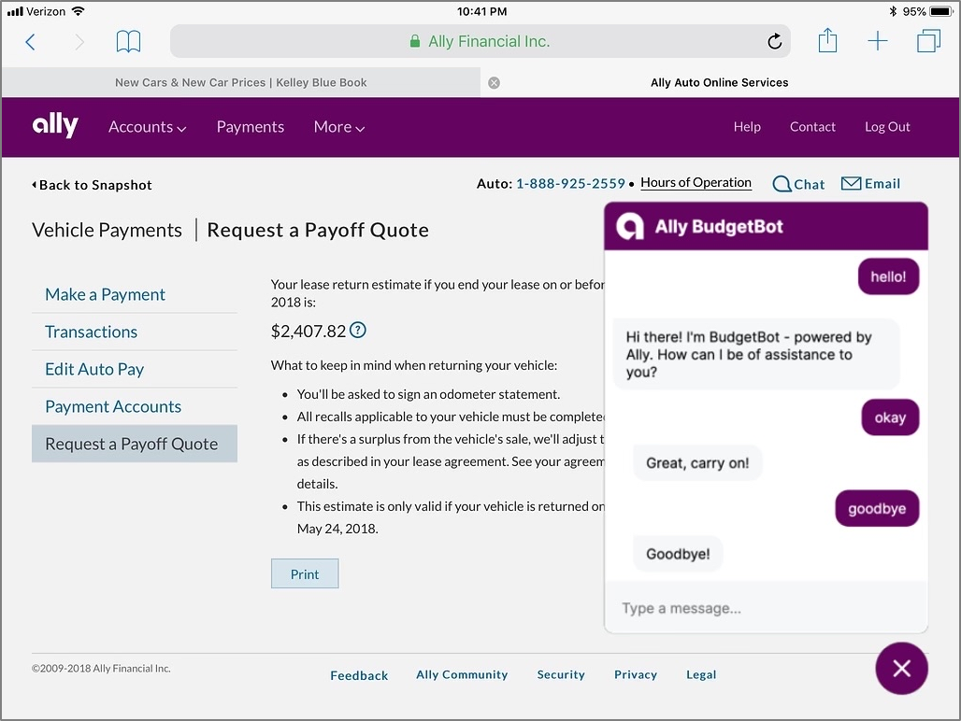Viewport: 961px width, 721px height.
Task: Open the Safari bookmarks book icon
Action: pos(128,42)
